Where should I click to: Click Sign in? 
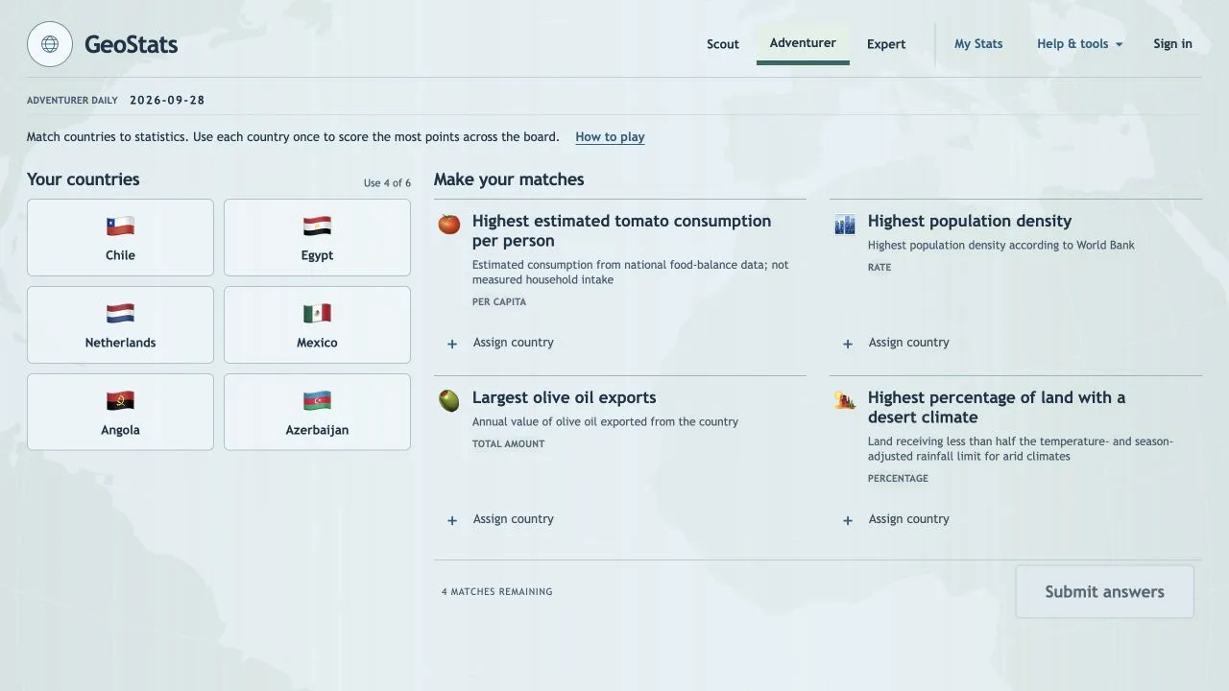click(1172, 44)
